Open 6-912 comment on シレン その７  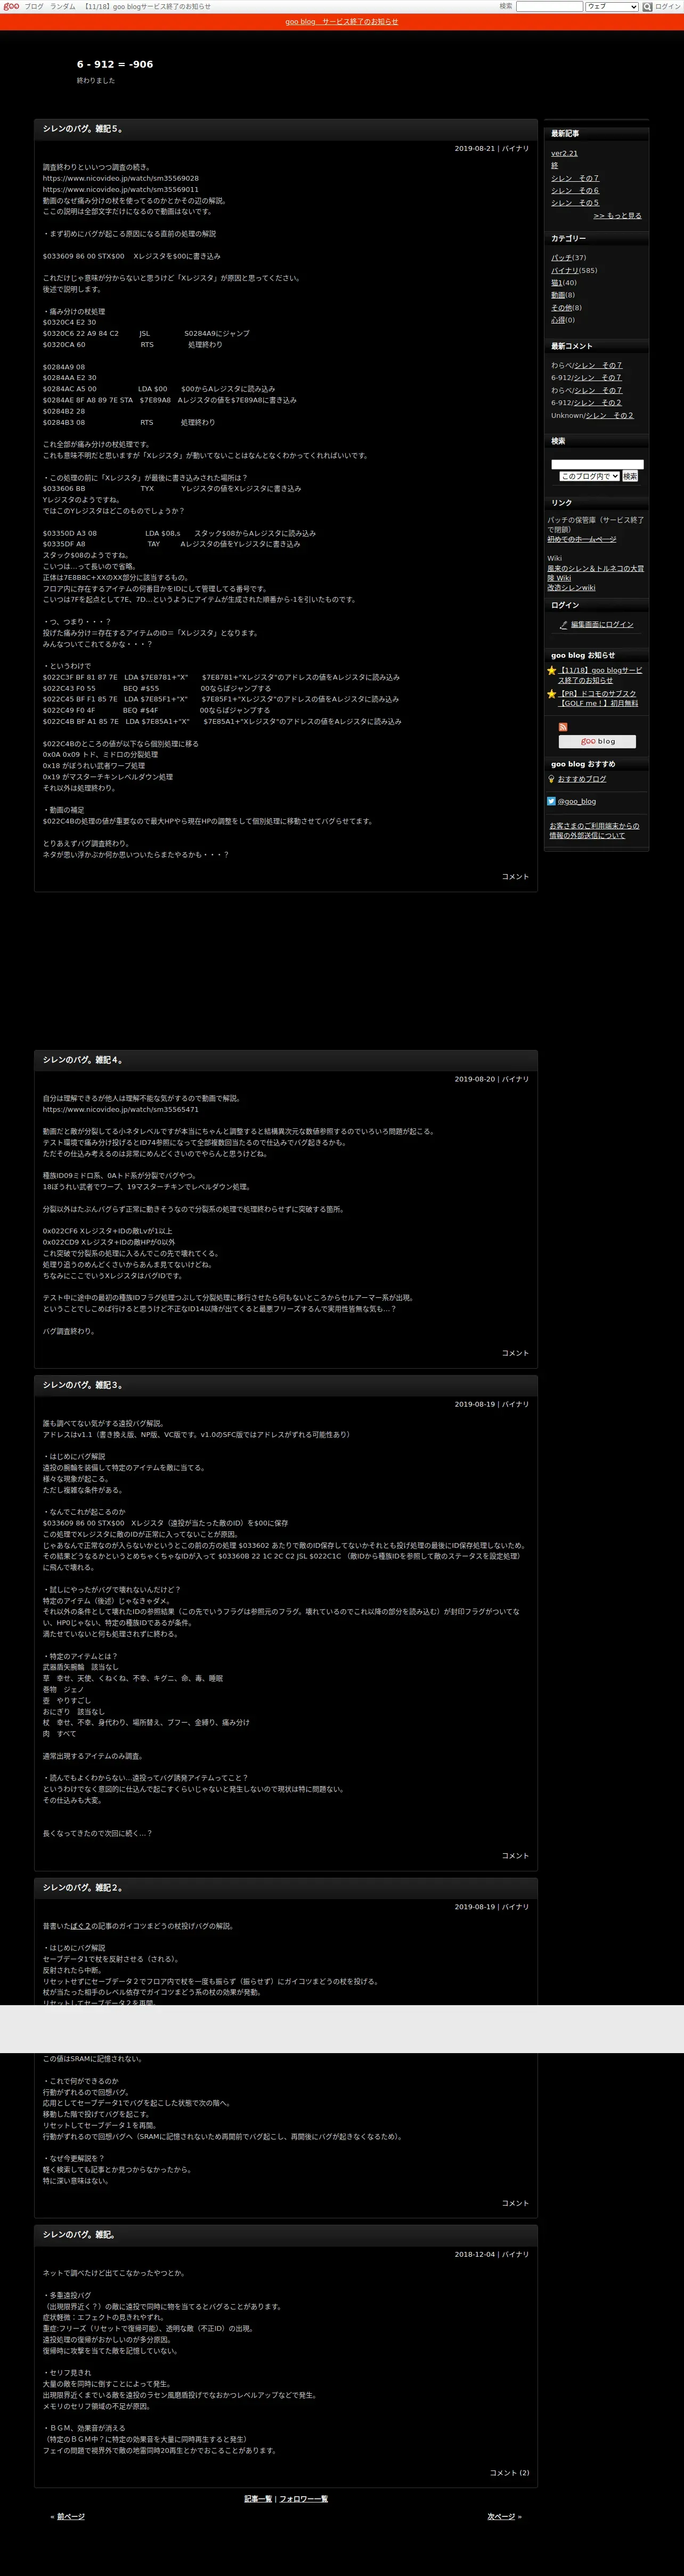[x=598, y=378]
